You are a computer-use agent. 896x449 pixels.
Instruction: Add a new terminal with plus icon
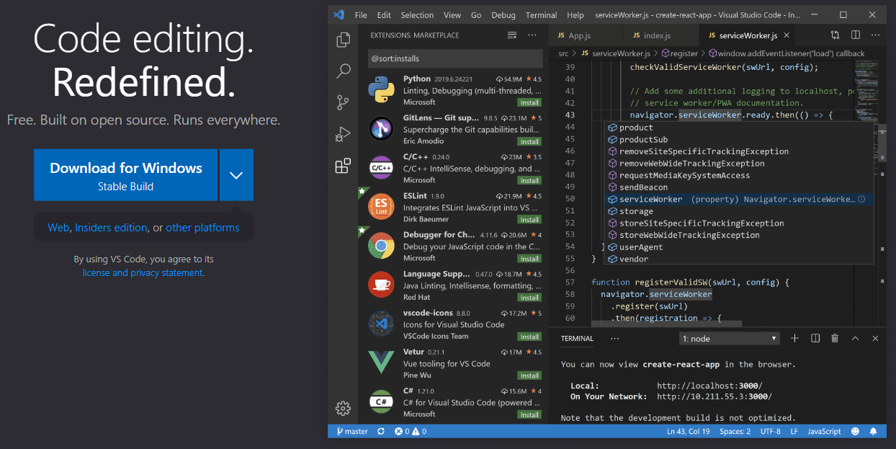pyautogui.click(x=794, y=338)
